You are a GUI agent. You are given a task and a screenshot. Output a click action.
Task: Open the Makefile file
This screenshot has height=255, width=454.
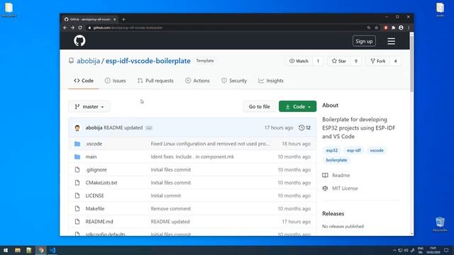pyautogui.click(x=95, y=209)
